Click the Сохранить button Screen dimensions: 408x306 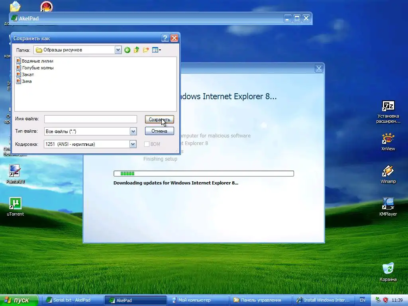pos(159,120)
